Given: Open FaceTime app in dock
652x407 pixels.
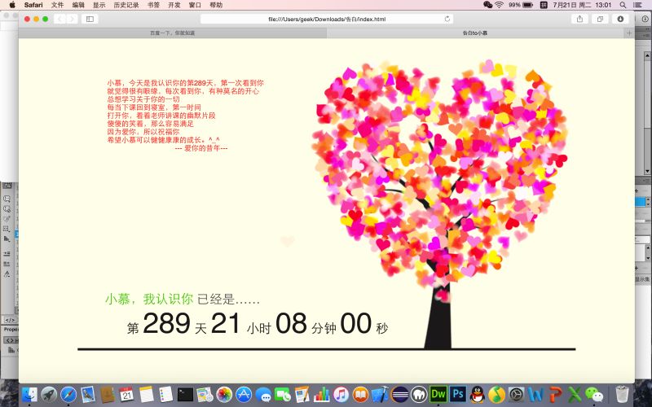Looking at the screenshot, I should coord(283,394).
